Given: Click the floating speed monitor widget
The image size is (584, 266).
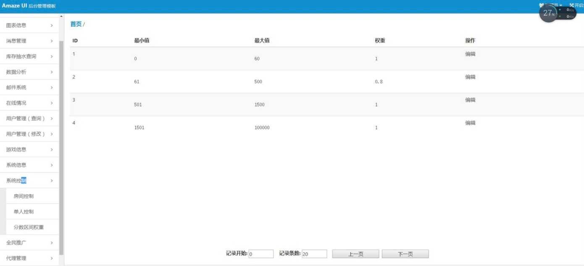Looking at the screenshot, I should pyautogui.click(x=558, y=13).
